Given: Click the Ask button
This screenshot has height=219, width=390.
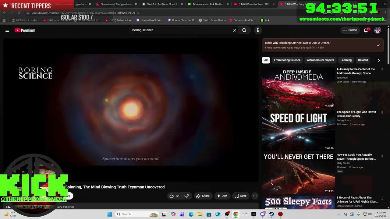Looking at the screenshot, I should coord(222,196).
